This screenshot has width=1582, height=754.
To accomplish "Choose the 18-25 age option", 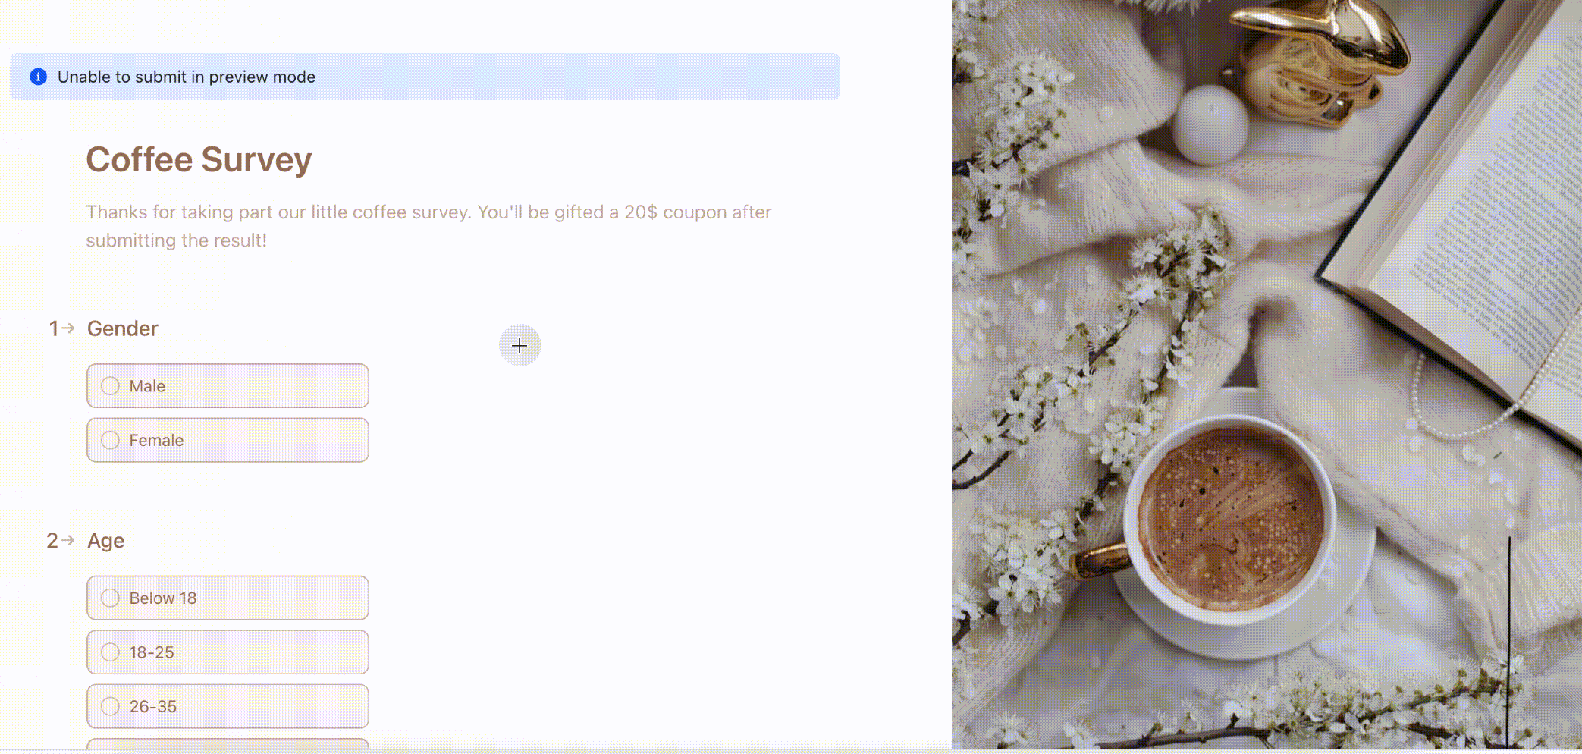I will pos(228,652).
